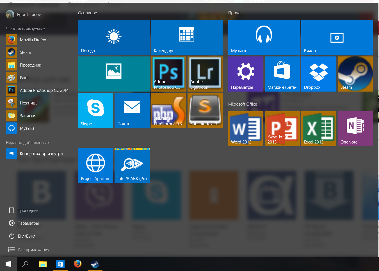
Task: Open the Магазин (Бета) store tile
Action: [x=282, y=74]
